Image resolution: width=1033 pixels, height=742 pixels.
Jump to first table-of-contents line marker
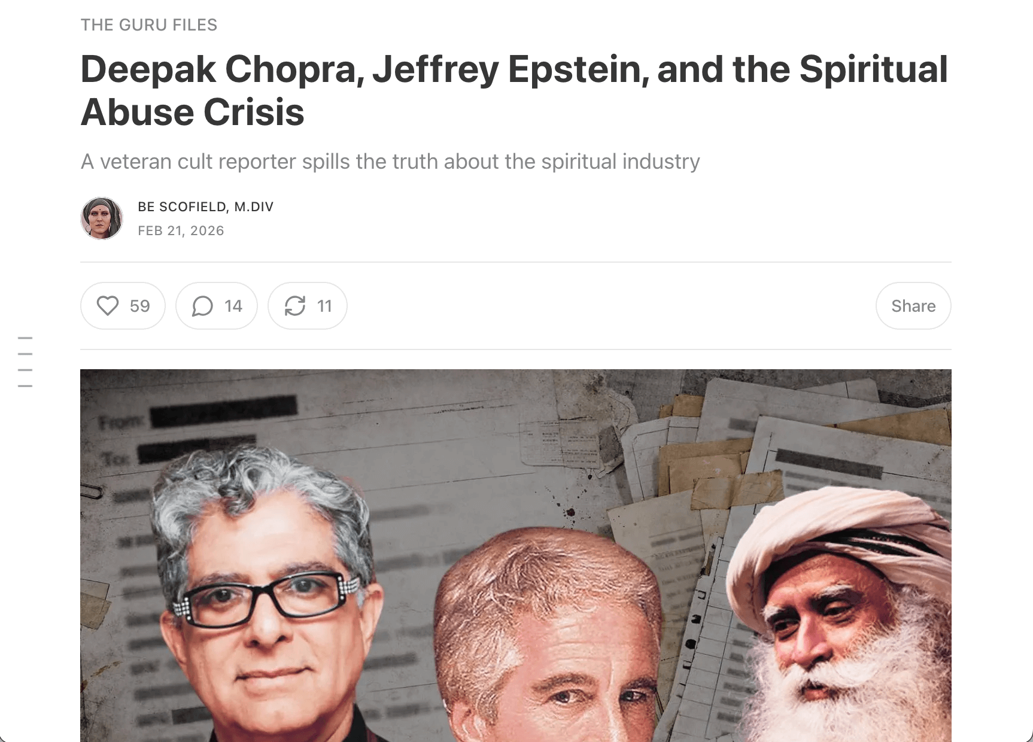tap(25, 338)
